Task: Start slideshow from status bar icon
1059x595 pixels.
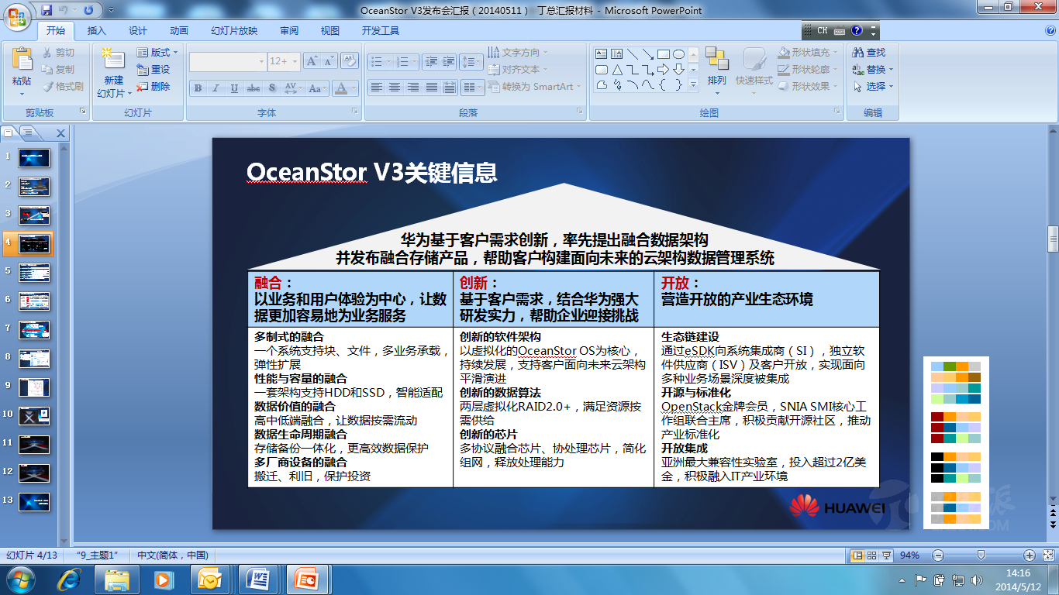Action: click(x=886, y=555)
